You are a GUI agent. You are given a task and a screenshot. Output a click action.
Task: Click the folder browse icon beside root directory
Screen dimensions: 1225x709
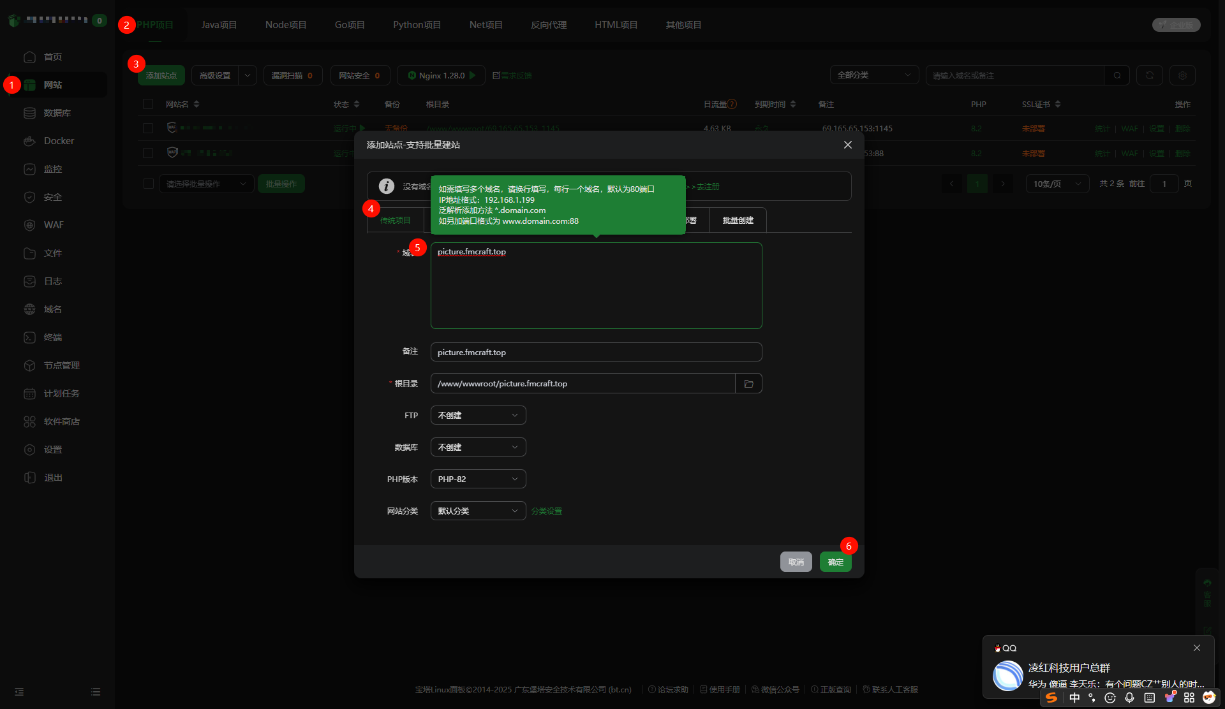(x=748, y=384)
